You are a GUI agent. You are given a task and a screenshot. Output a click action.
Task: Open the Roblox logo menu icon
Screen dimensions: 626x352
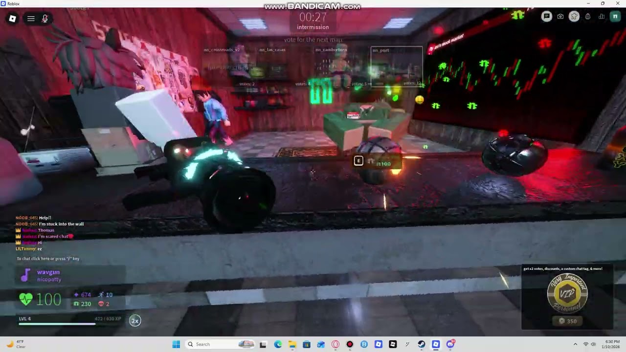point(12,19)
